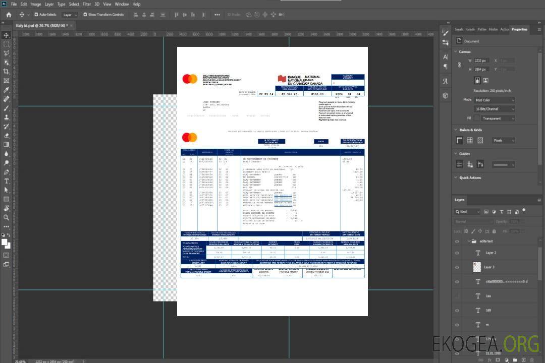Create a new layer group folder
The width and height of the screenshot is (545, 363).
[x=515, y=360]
